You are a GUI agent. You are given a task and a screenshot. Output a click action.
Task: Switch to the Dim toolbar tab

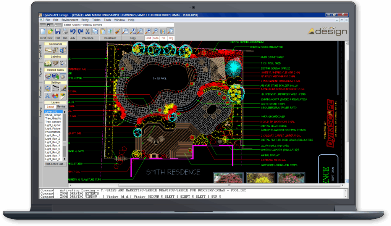[65, 38]
